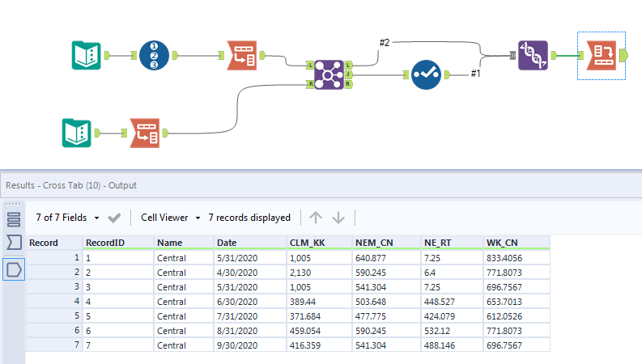The width and height of the screenshot is (642, 364).
Task: Open the '7 of 7 Fields' dropdown
Action: coord(68,218)
